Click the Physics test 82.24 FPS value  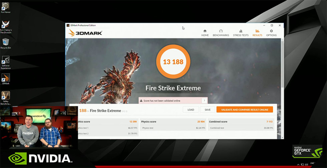(200, 128)
